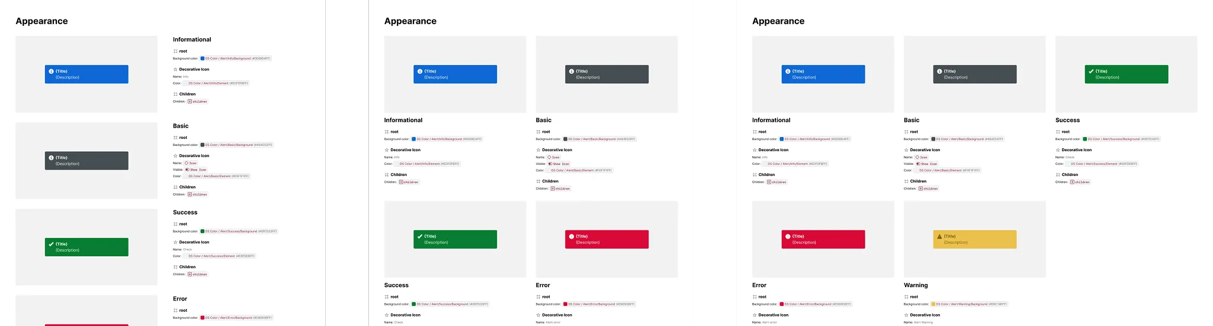
Task: Click the dark gray background swatch under Basic in the left panel
Action: click(203, 145)
